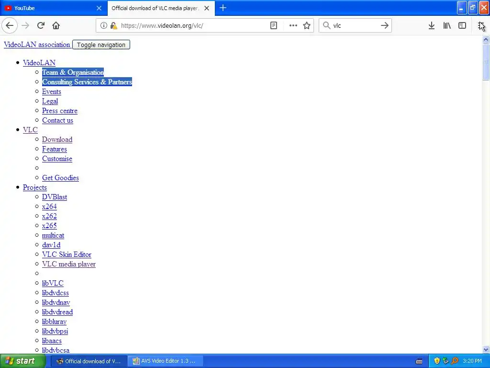Screen dimensions: 490x368
Task: Open the Contact us link
Action: [x=57, y=120]
